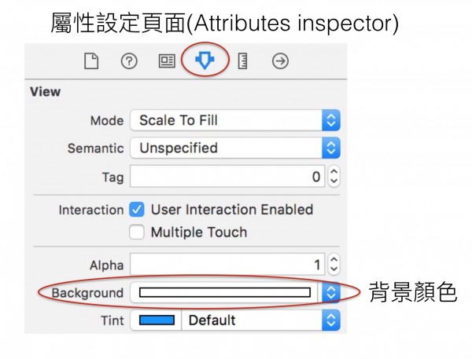Open the Mode Scale To Fill dropdown
Screen dimensions: 472x359
(235, 120)
